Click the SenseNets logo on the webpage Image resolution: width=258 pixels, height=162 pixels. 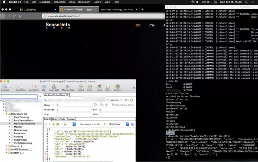(x=58, y=25)
